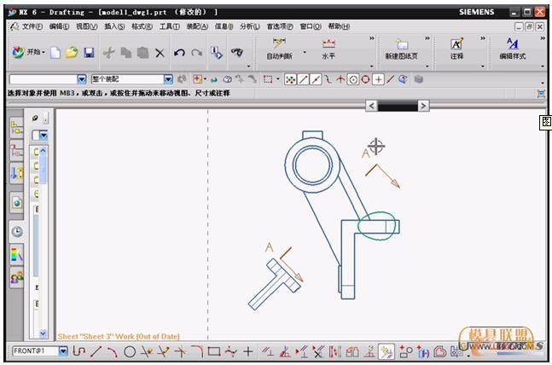
Task: Open the 插入(S) menu
Action: click(x=114, y=26)
